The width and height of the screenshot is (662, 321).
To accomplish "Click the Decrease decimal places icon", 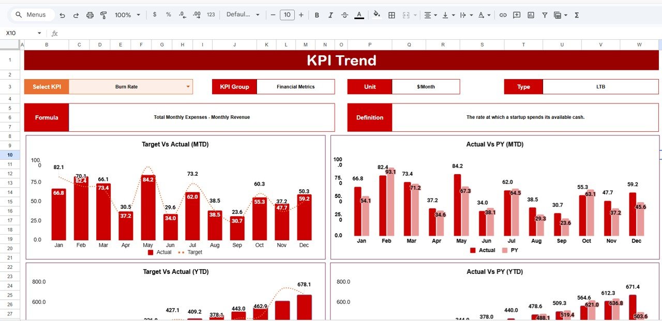I will point(182,14).
